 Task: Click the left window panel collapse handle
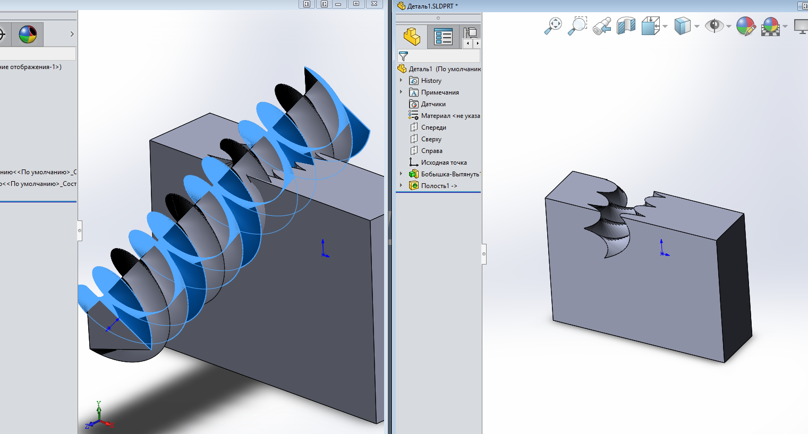(80, 231)
